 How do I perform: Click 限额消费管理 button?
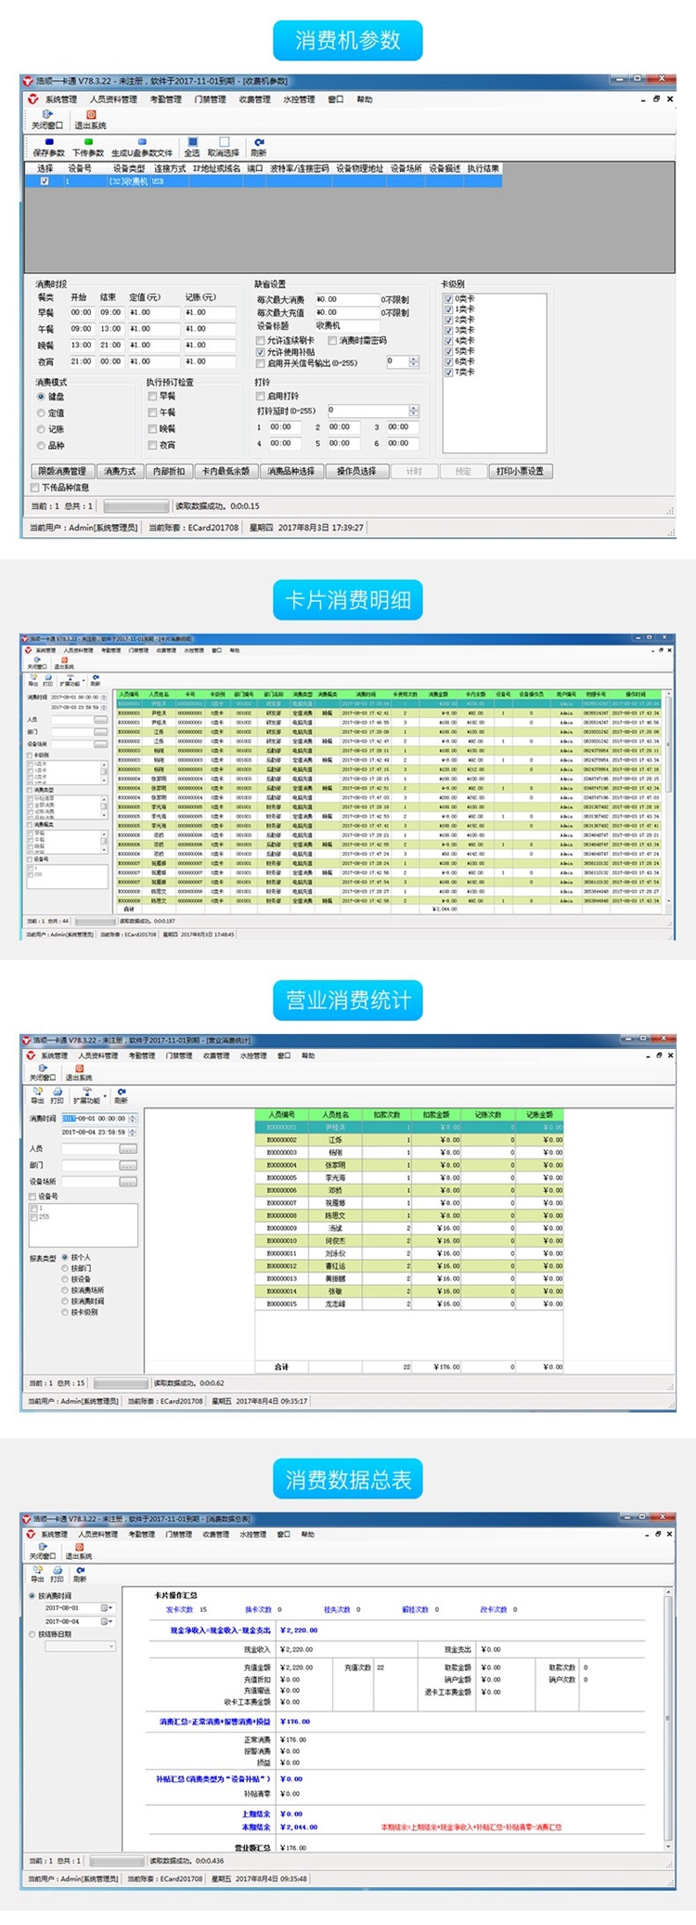point(62,471)
